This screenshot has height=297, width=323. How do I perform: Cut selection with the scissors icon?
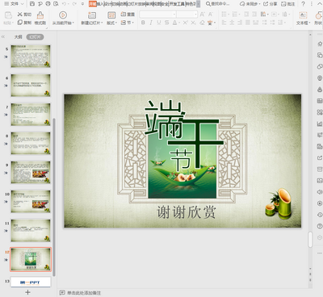(20, 14)
